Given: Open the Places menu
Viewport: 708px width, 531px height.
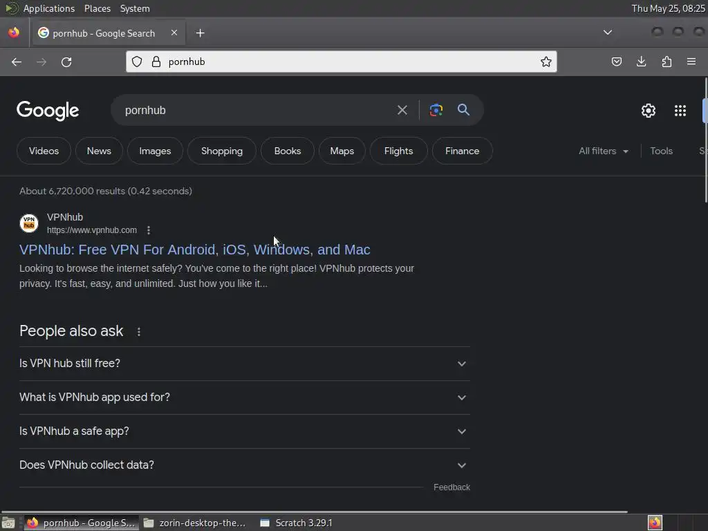Looking at the screenshot, I should click(97, 8).
